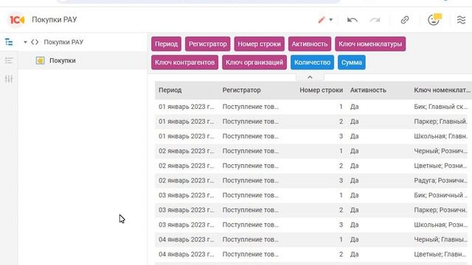Undo the last action
472x265 pixels.
tap(353, 20)
